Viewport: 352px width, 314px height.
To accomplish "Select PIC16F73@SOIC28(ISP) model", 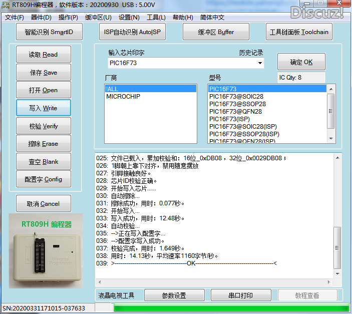I will click(267, 127).
